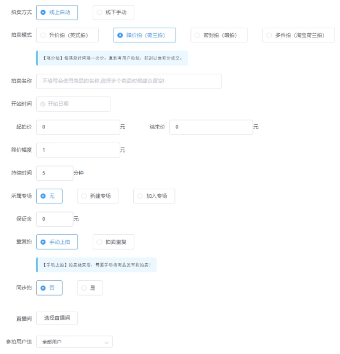Click the 降价幅度 input field

[x=78, y=150]
